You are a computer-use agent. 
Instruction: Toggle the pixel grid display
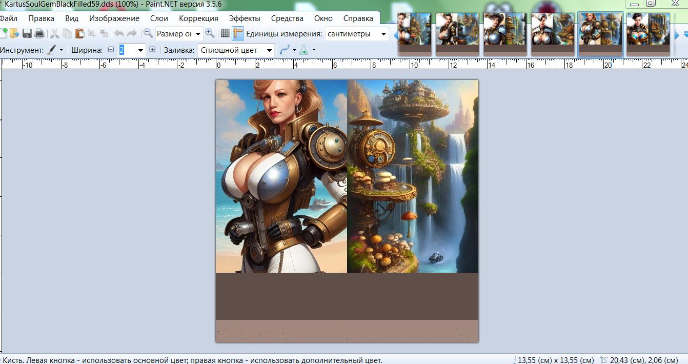point(225,34)
